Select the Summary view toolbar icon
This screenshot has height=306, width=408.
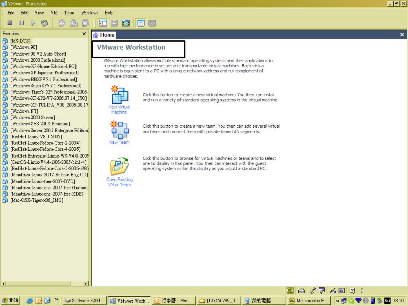pyautogui.click(x=141, y=23)
